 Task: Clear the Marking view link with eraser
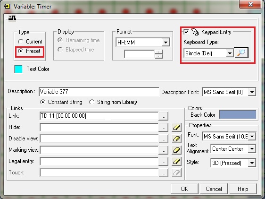(x=176, y=150)
